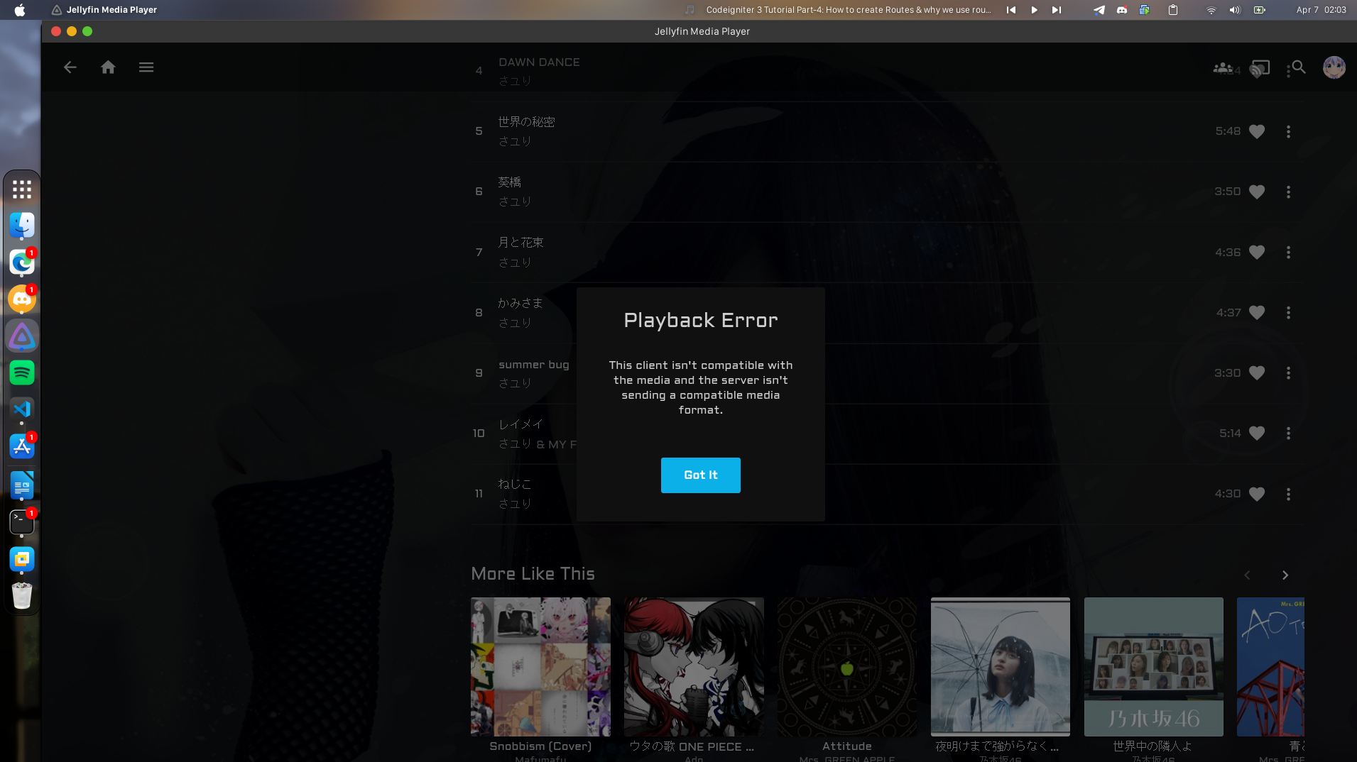The width and height of the screenshot is (1357, 762).
Task: Click Jellyfin Media Player in the menu bar
Action: click(x=111, y=9)
